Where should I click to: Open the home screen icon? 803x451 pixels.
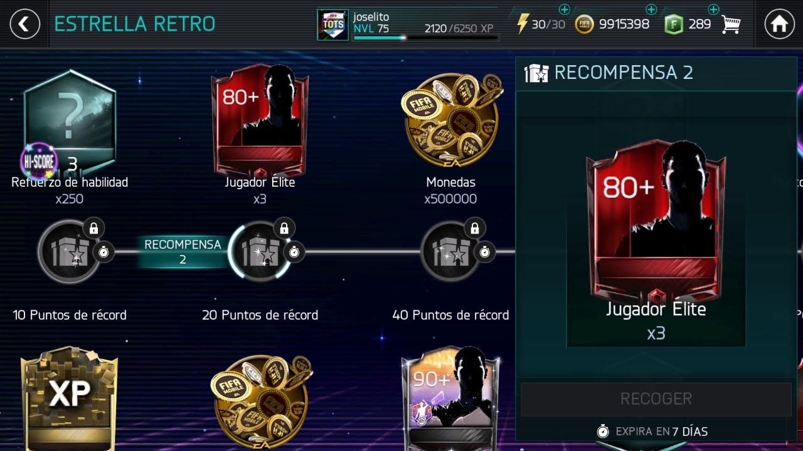(x=779, y=24)
